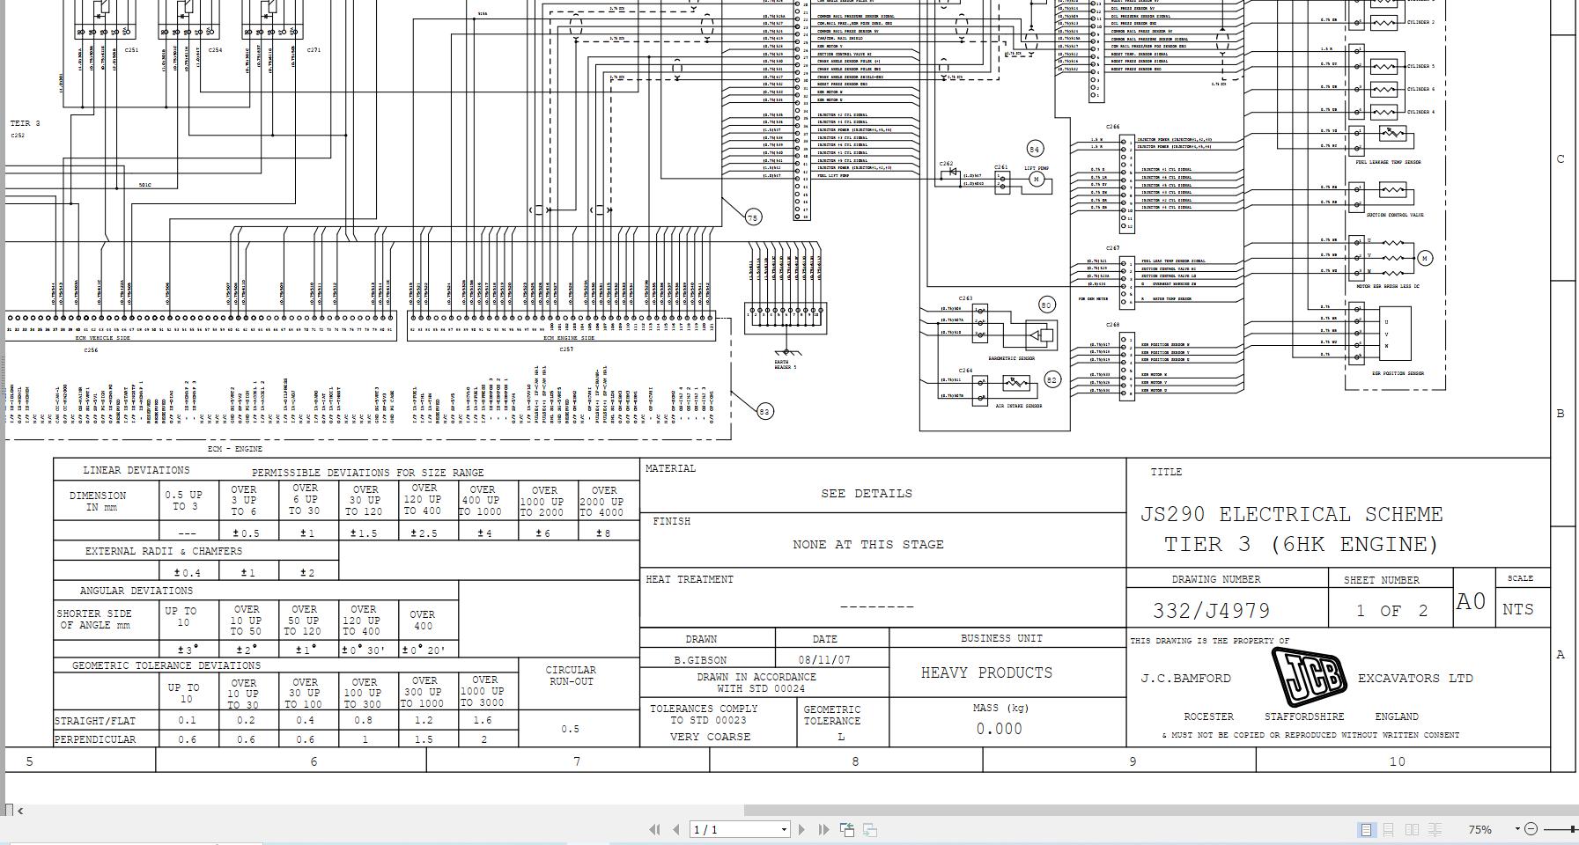This screenshot has height=845, width=1579.
Task: Open the page number dropdown
Action: pyautogui.click(x=784, y=828)
